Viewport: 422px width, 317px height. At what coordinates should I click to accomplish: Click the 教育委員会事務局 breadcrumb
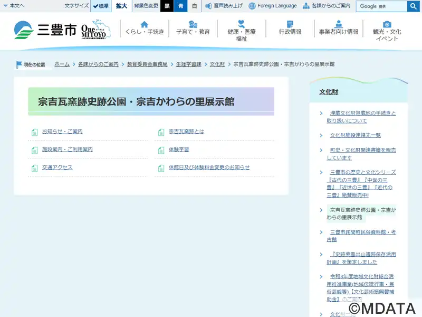click(147, 64)
